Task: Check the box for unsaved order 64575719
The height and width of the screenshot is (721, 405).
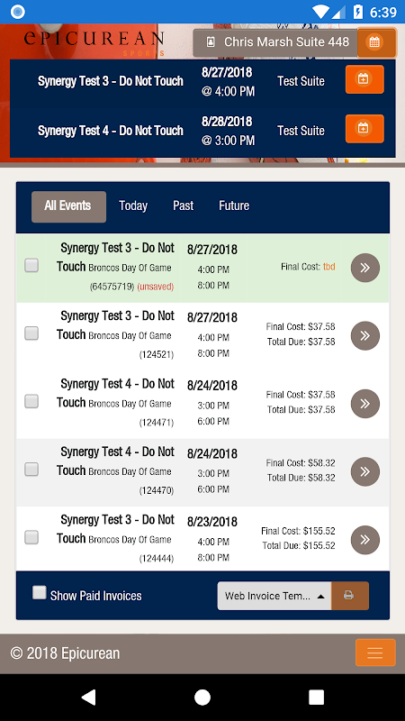Action: tap(31, 265)
